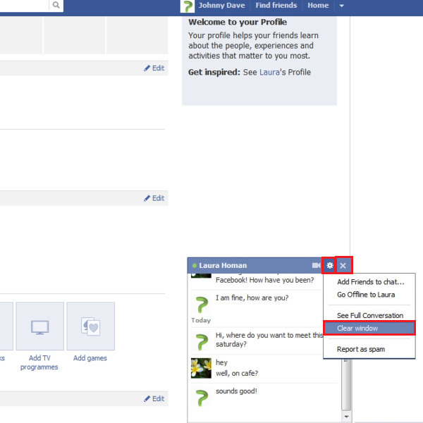The width and height of the screenshot is (423, 423).
Task: Select 'See Full Conversation' option
Action: [370, 315]
